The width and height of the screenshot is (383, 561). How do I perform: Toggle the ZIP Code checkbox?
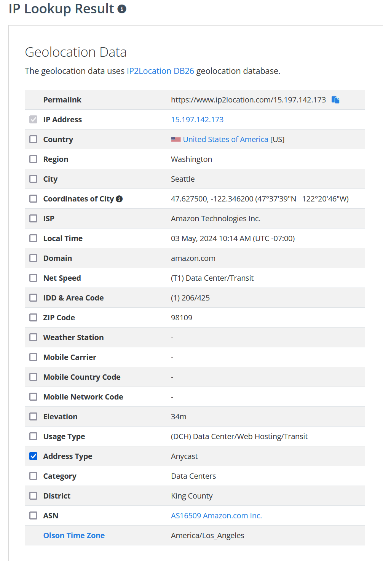[x=34, y=318]
